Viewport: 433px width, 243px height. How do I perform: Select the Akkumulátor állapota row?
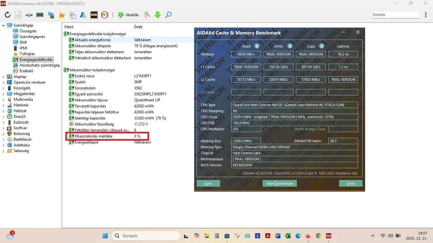(128, 46)
